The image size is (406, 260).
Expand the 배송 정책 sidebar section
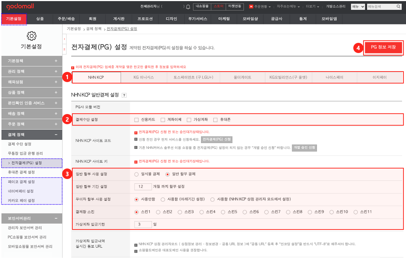(56, 114)
